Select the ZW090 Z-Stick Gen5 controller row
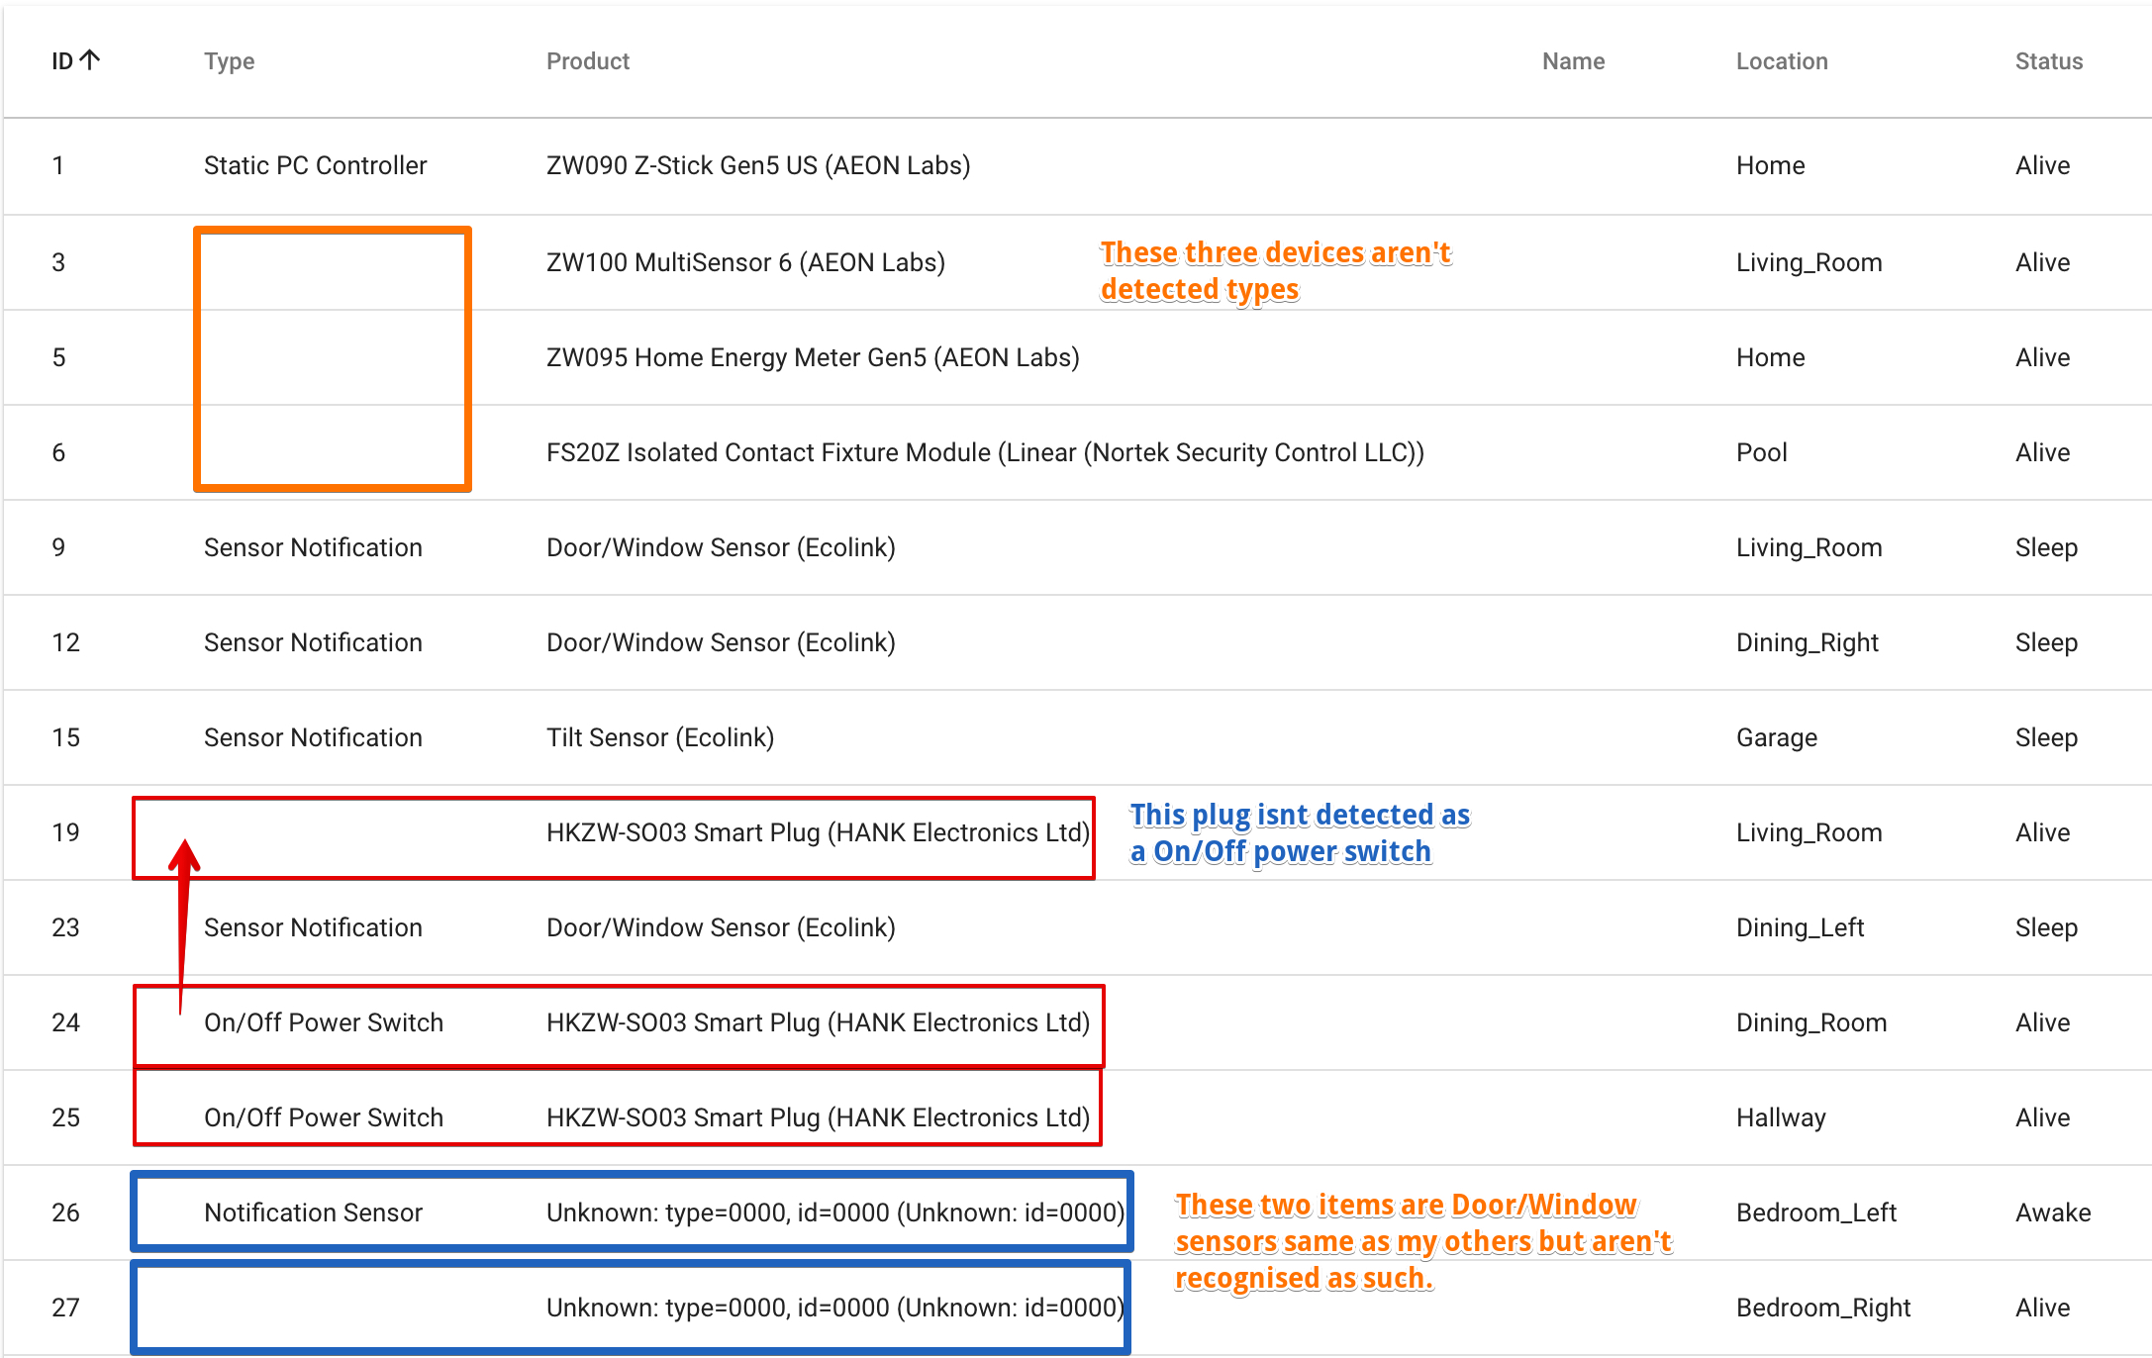 click(x=760, y=165)
